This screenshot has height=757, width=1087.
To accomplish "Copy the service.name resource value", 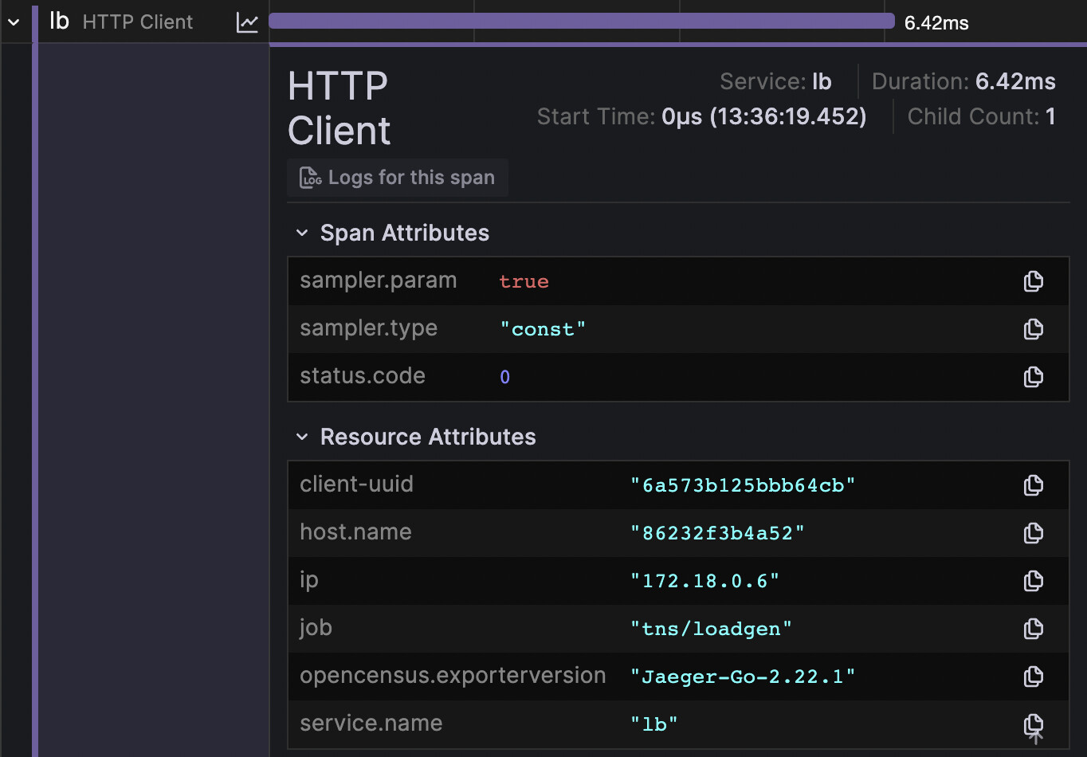I will pyautogui.click(x=1033, y=724).
